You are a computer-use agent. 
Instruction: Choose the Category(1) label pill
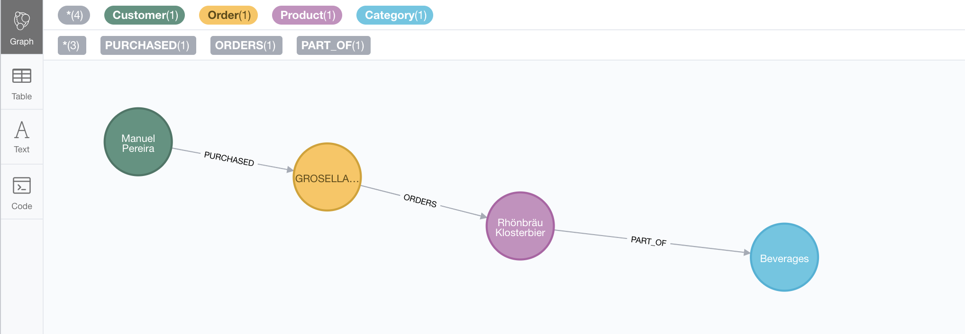tap(395, 15)
